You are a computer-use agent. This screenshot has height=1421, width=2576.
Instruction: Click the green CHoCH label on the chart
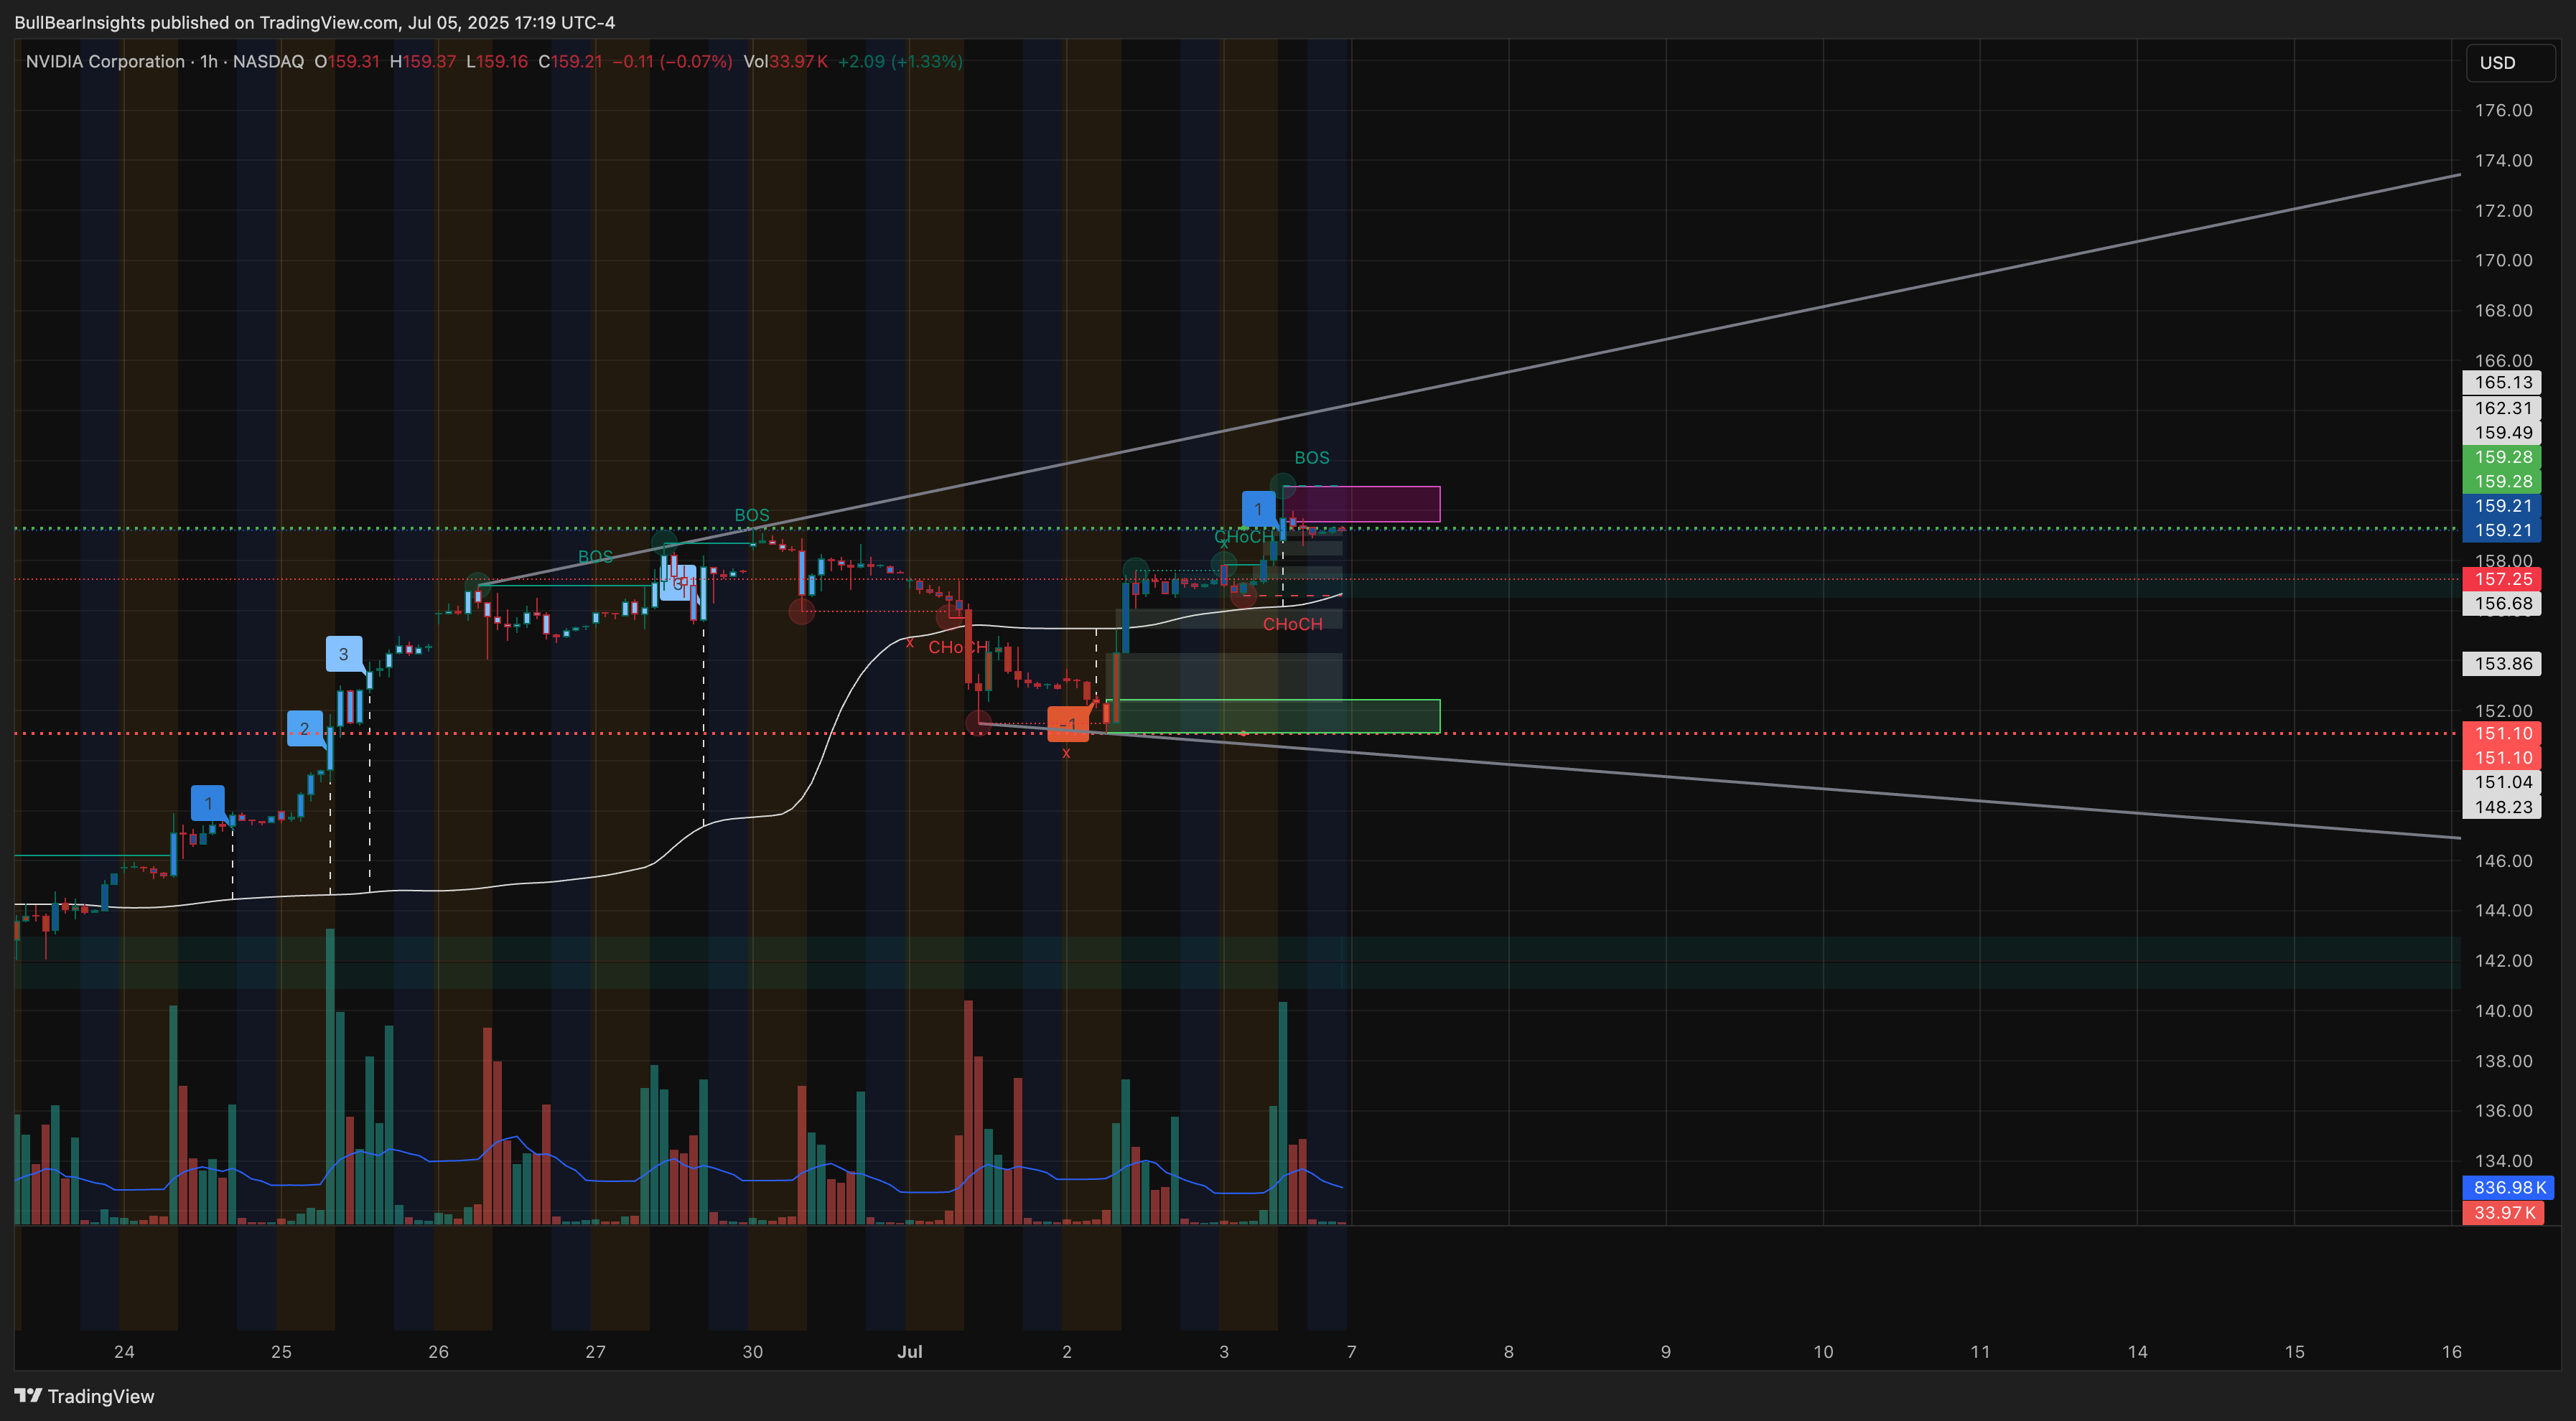pos(1243,537)
